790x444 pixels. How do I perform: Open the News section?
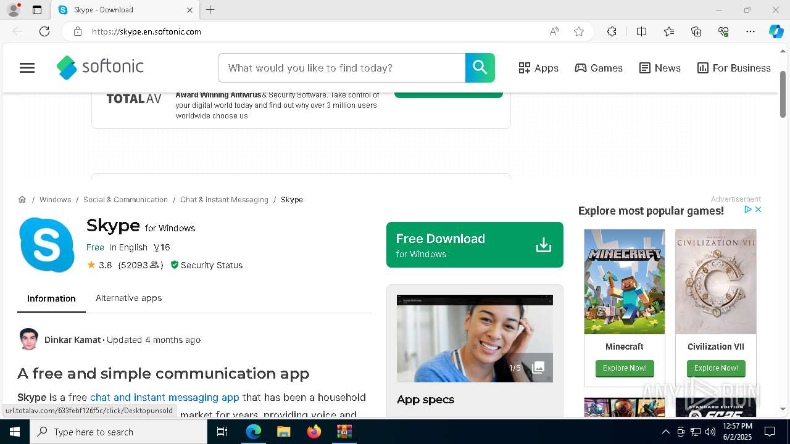click(x=660, y=68)
